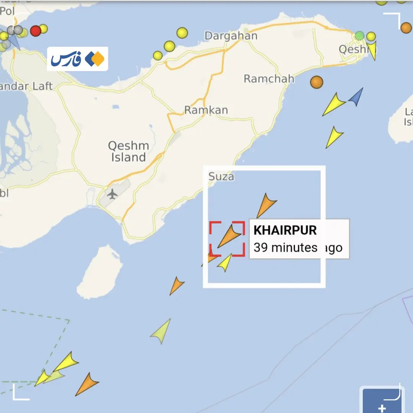Image resolution: width=413 pixels, height=413 pixels.
Task: Select the orange ship arrow southwest of KHAIRPUR
Action: (x=176, y=286)
